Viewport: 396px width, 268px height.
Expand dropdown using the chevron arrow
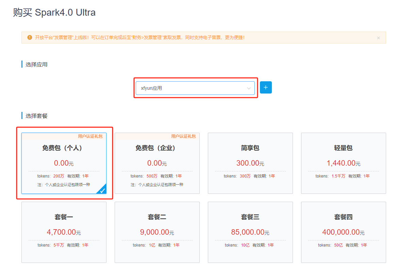tap(249, 88)
